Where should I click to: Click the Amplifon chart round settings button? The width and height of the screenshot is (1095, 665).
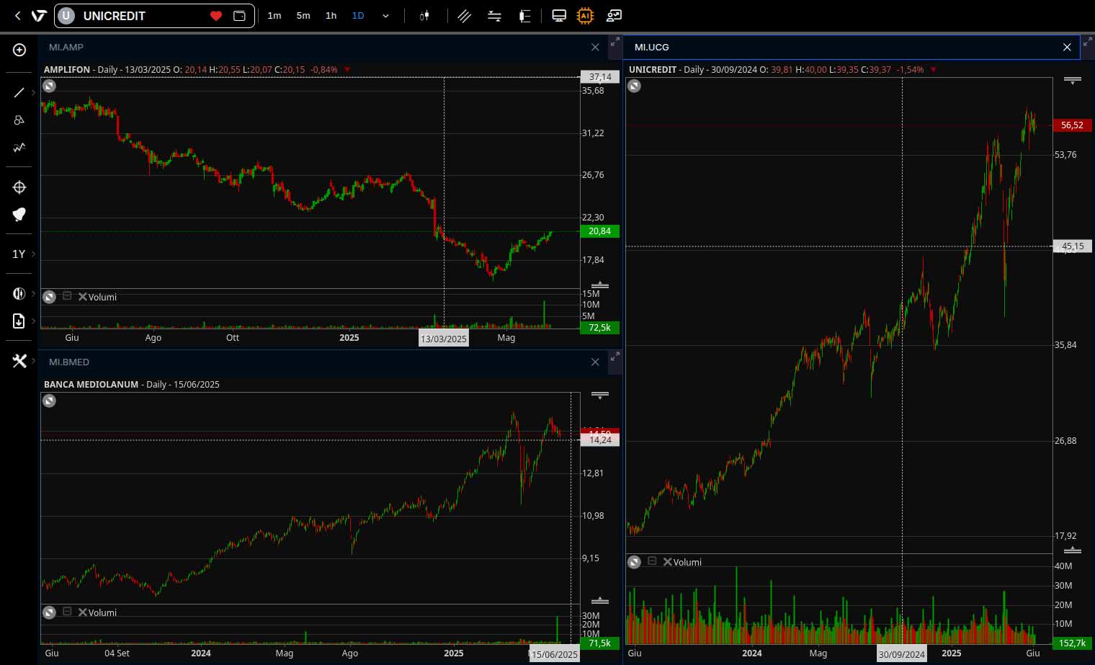tap(49, 86)
